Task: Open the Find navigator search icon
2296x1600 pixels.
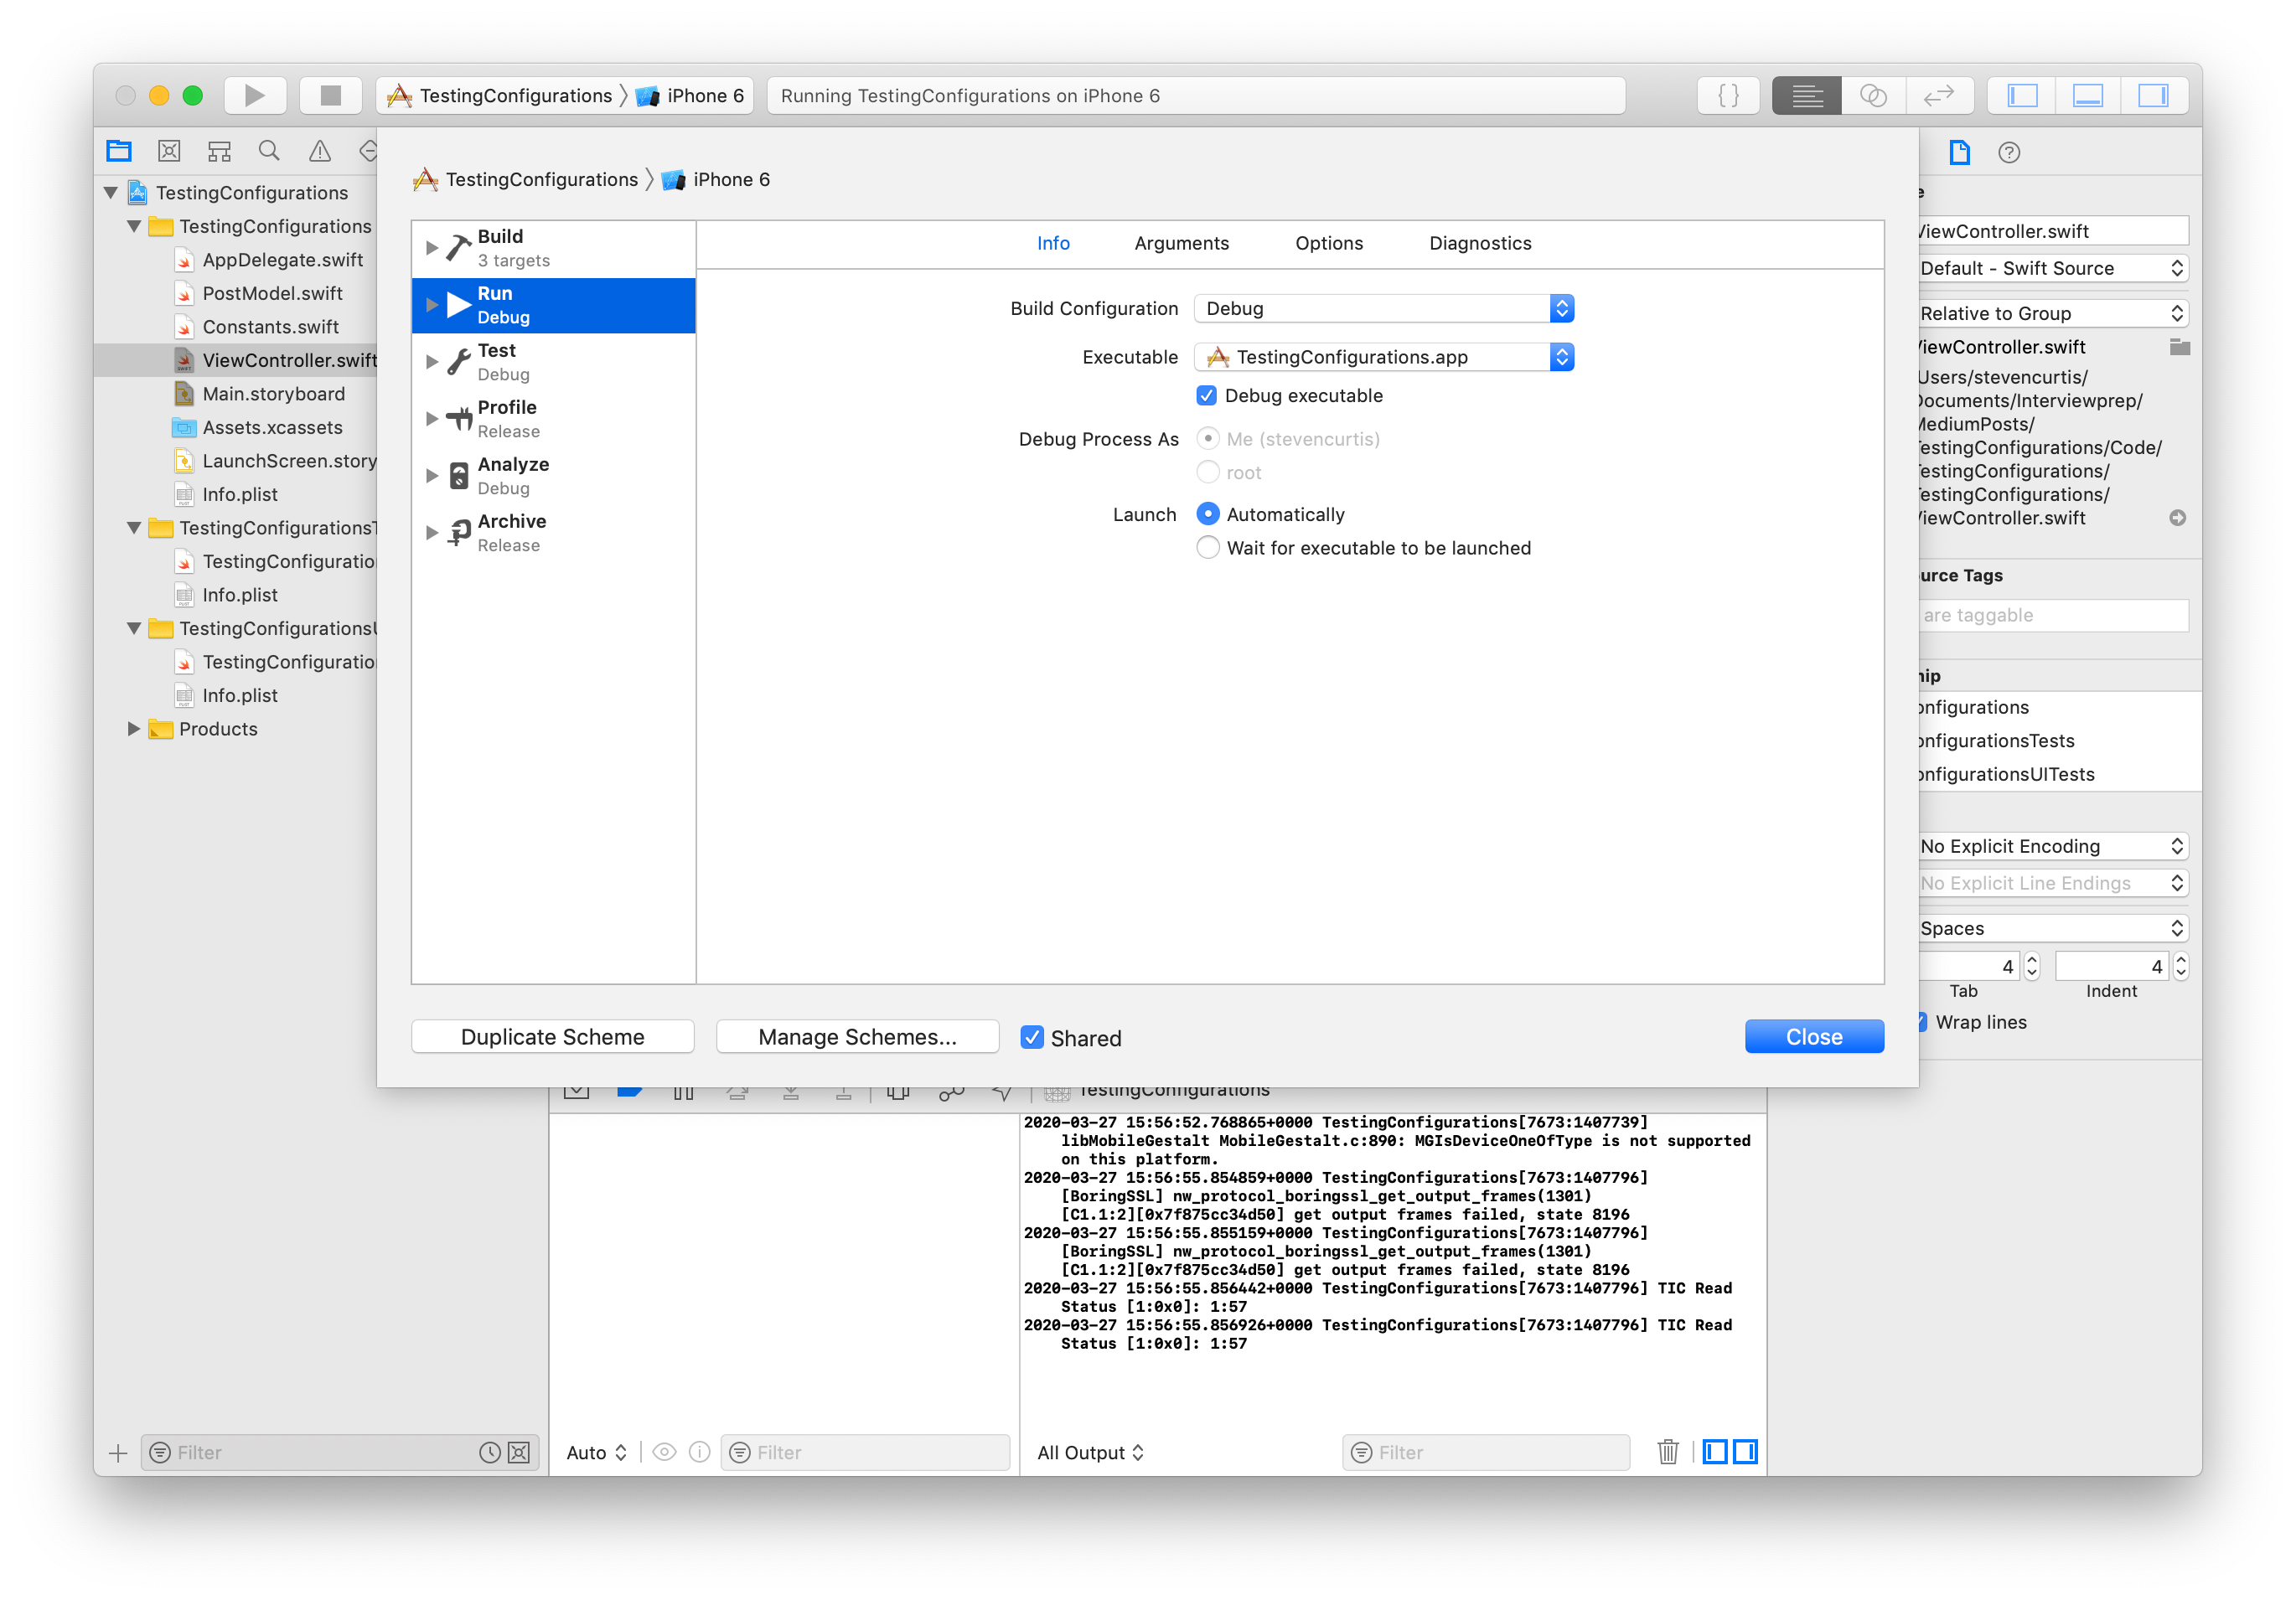Action: [269, 151]
